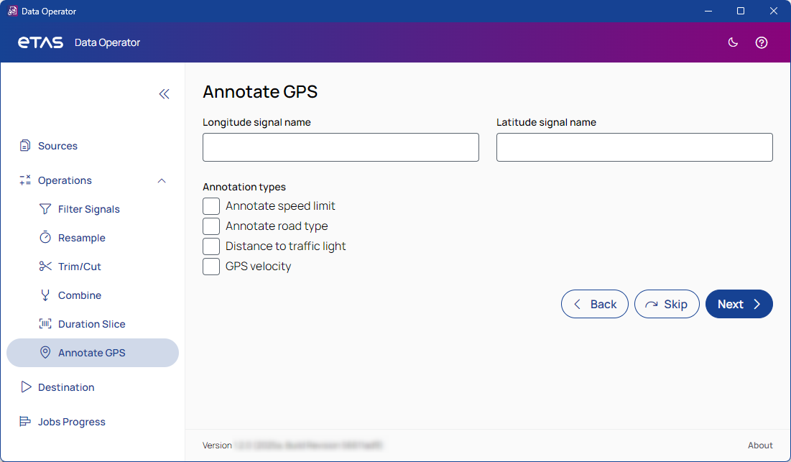Open Jobs Progress in sidebar

pyautogui.click(x=71, y=422)
